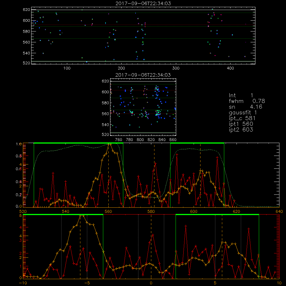Screen dimensions: 286x286
Task: Select the 'fwhm 0.78' readout line
Action: [x=247, y=101]
